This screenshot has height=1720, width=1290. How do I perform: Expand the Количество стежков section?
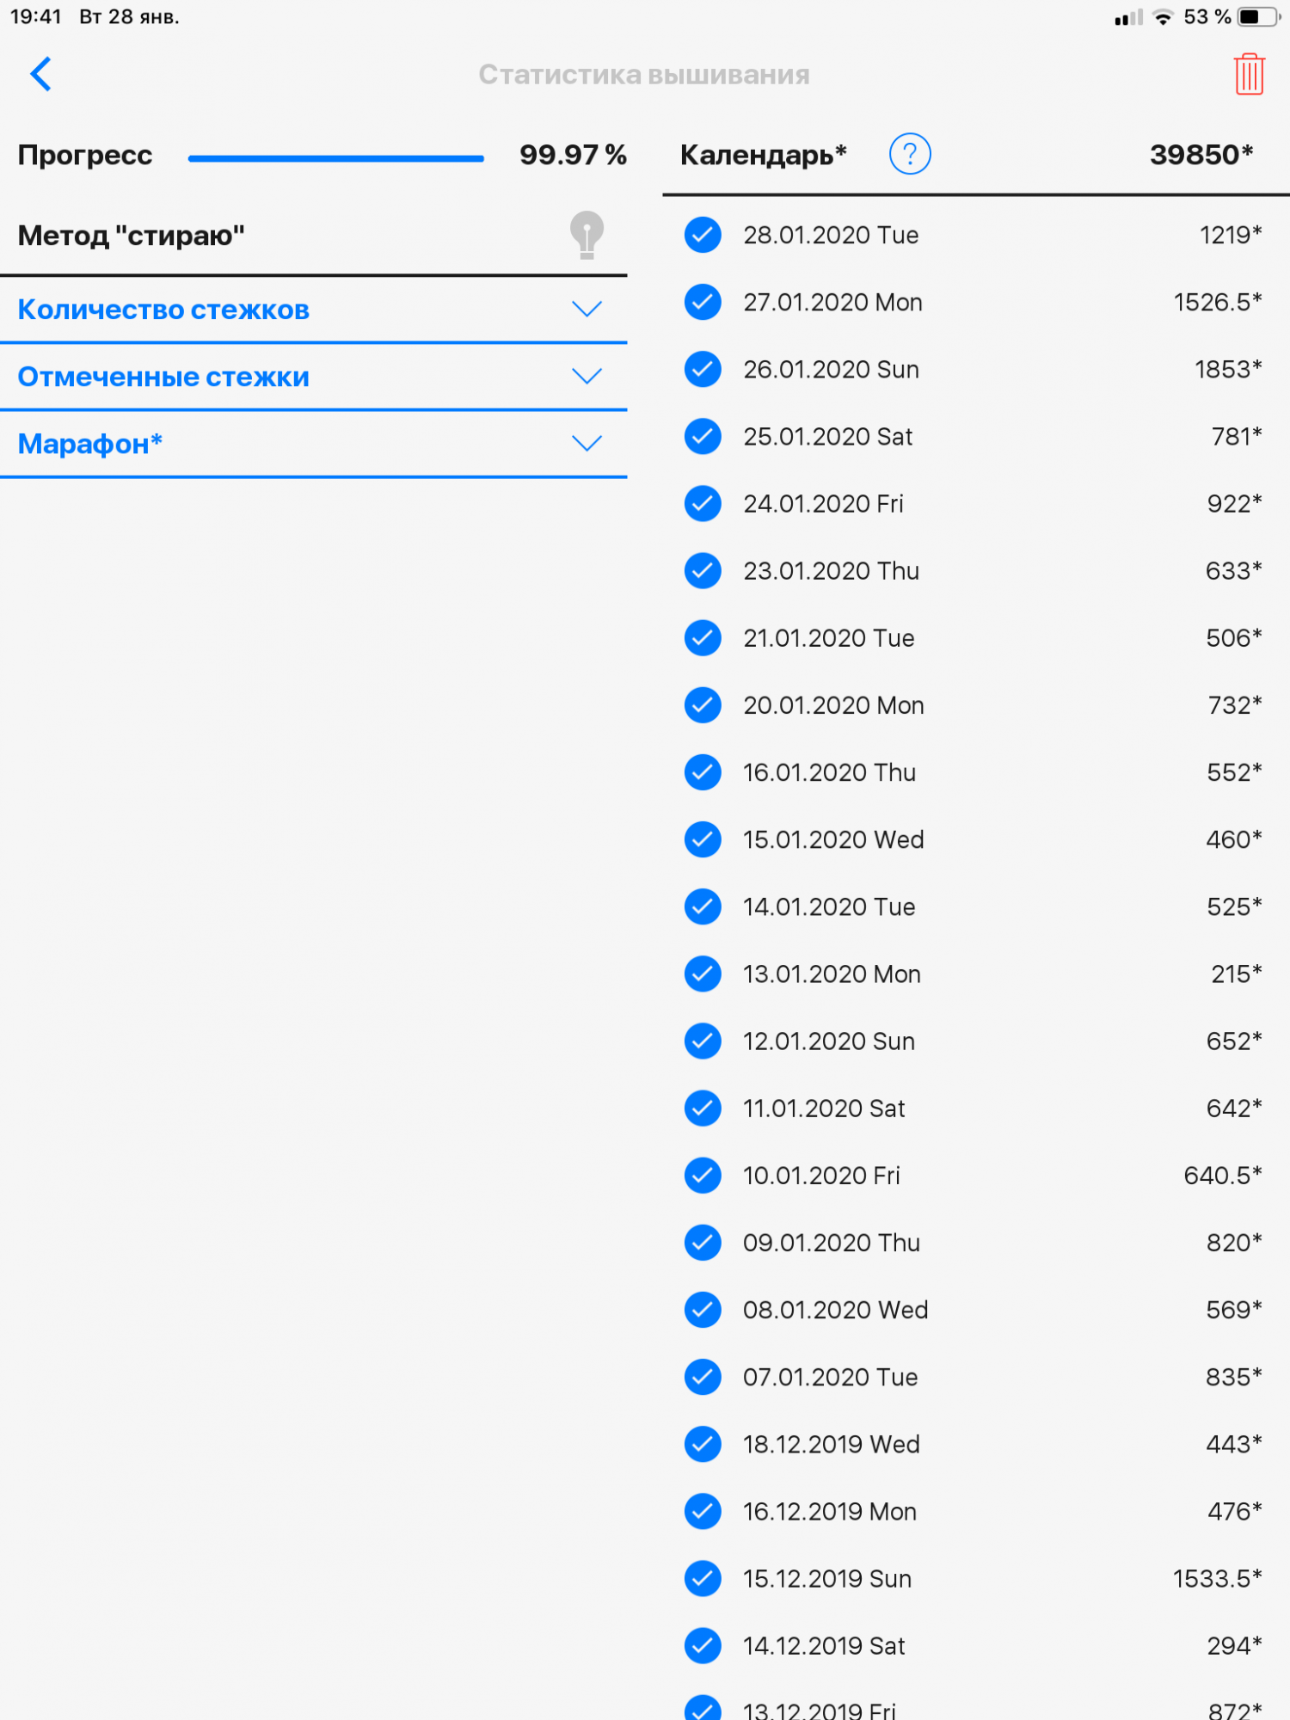point(587,310)
